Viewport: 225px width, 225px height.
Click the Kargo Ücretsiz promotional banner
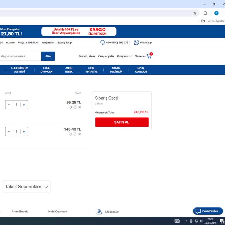coord(79,31)
